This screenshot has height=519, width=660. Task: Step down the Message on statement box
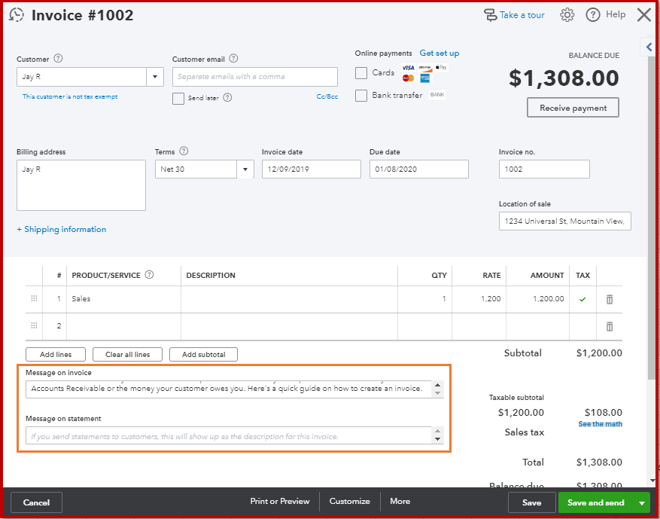(438, 439)
